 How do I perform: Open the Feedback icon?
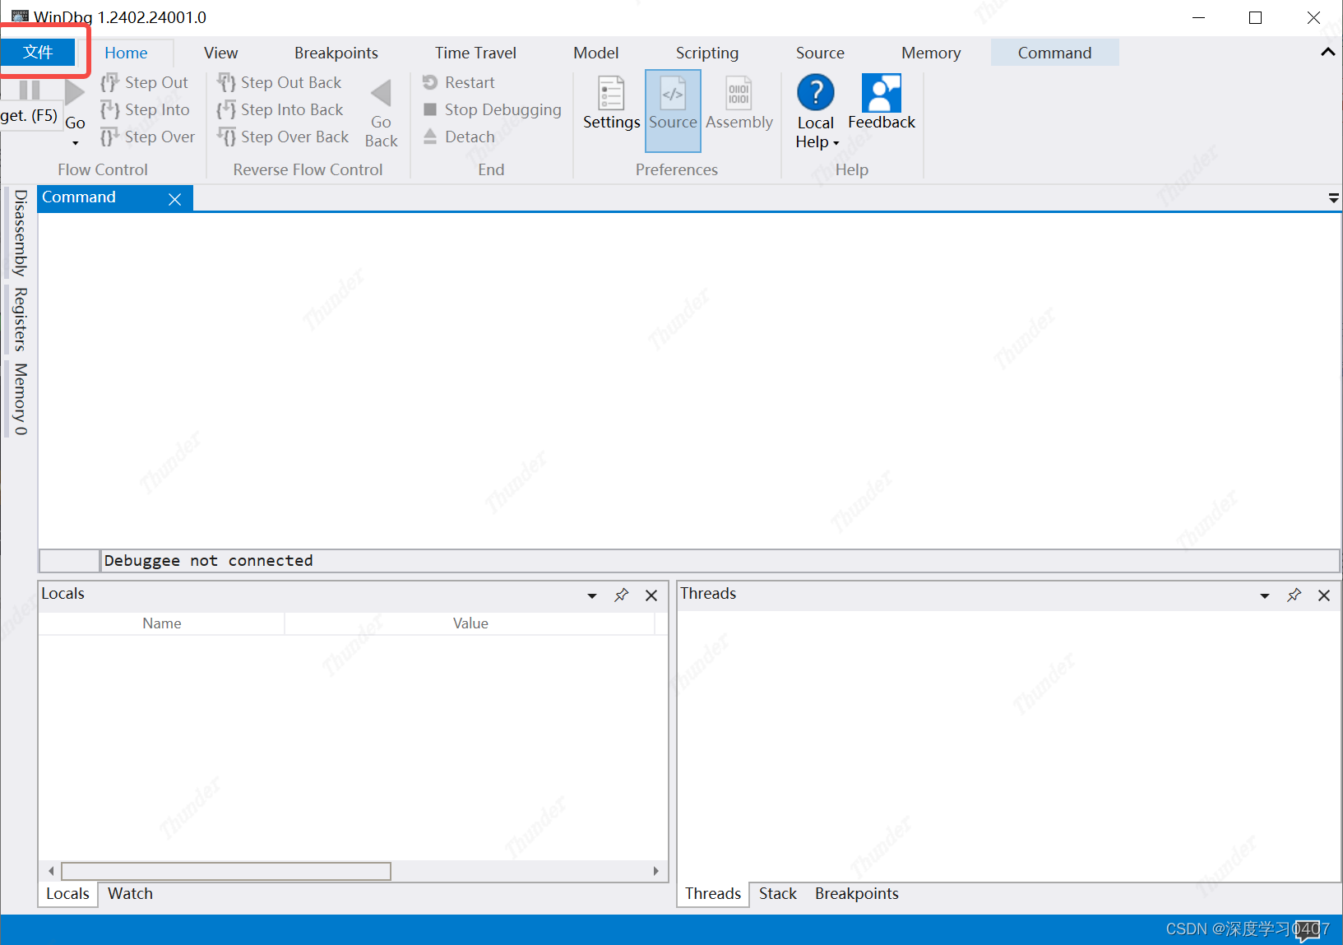pos(881,93)
